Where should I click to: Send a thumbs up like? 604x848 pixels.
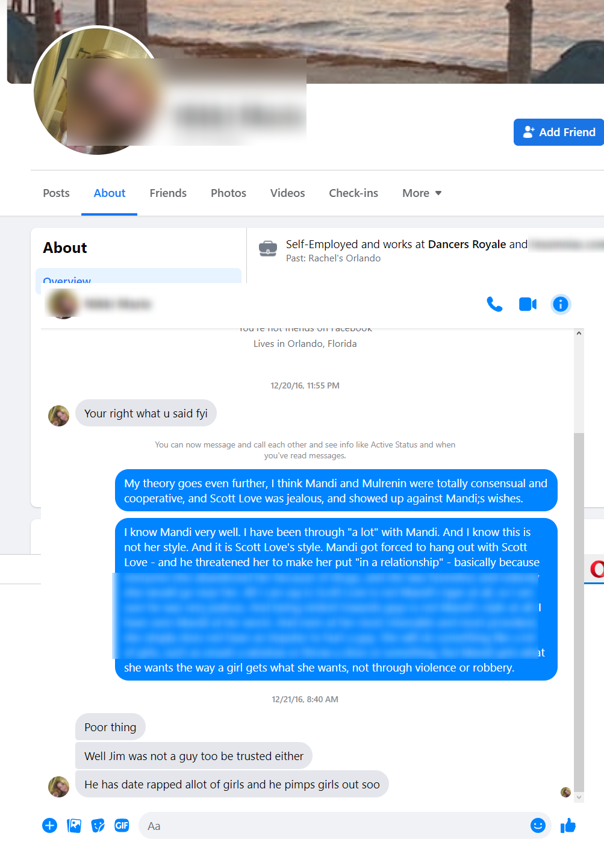click(x=568, y=826)
